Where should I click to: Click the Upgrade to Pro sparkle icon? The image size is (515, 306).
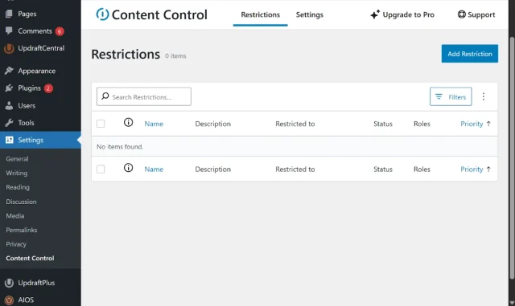click(x=375, y=14)
